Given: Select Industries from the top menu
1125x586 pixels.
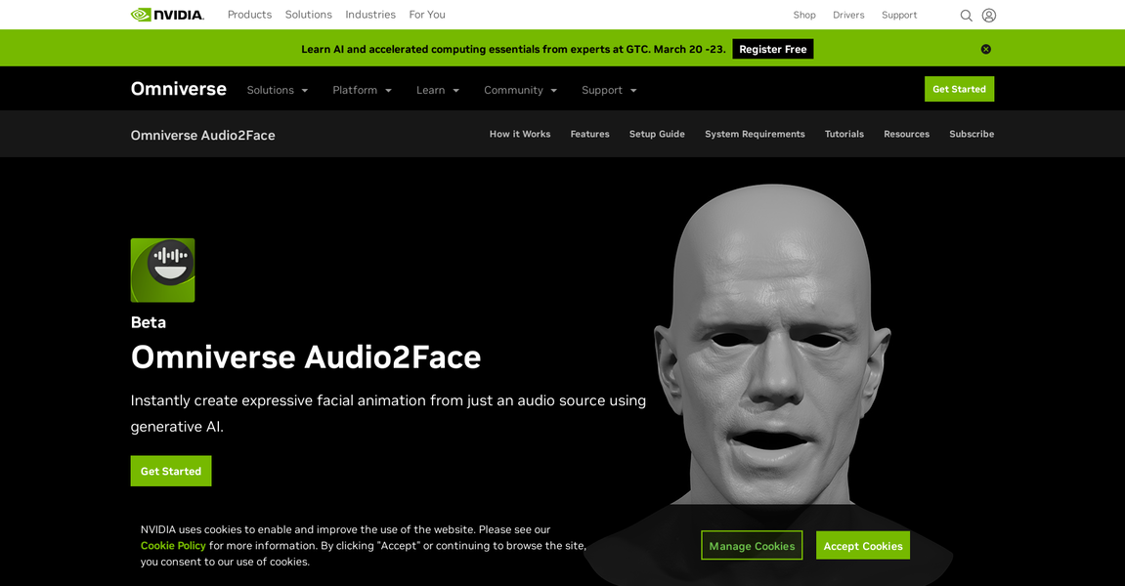Looking at the screenshot, I should point(369,14).
